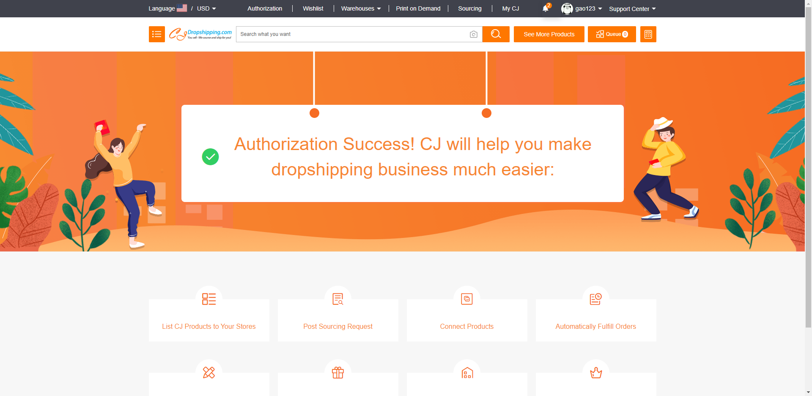Viewport: 812px width, 396px height.
Task: Expand the Support Center dropdown
Action: [632, 9]
